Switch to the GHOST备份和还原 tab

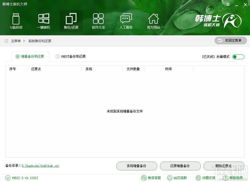(x=70, y=57)
